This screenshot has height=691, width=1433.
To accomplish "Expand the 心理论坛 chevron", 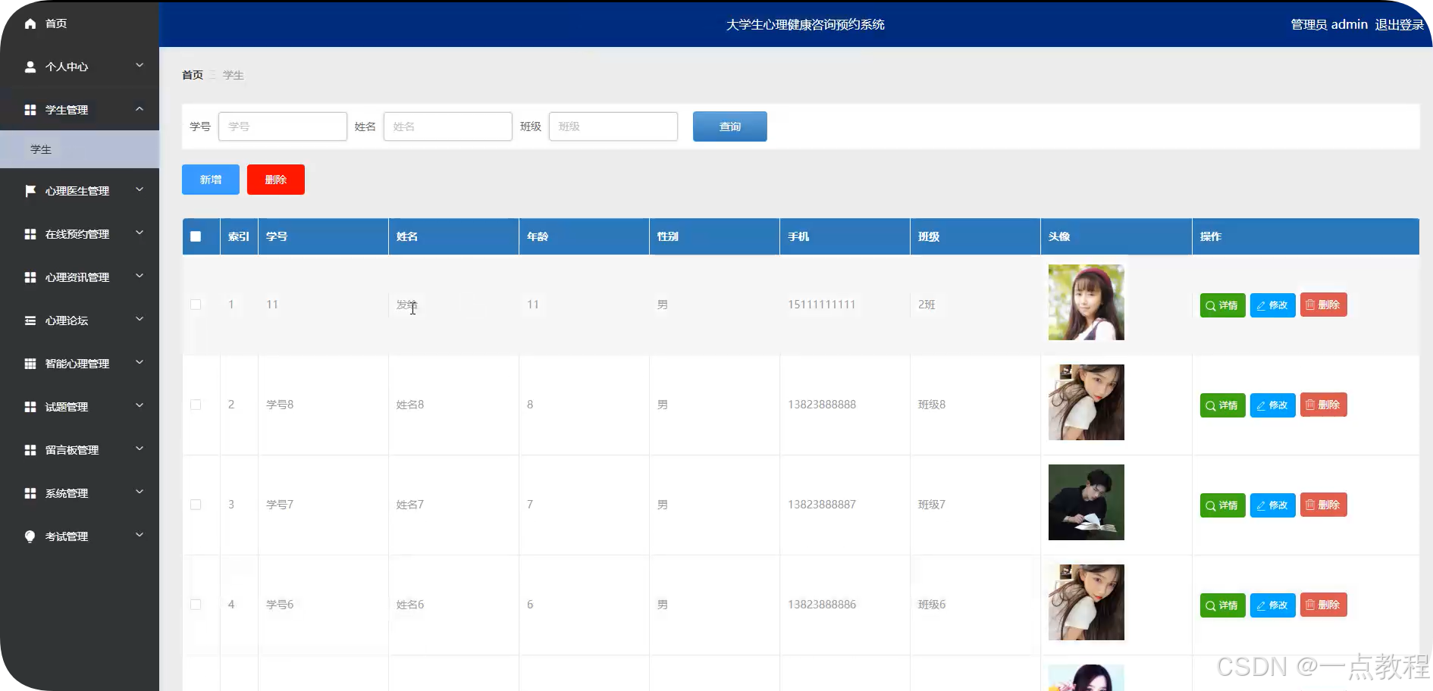I will tap(140, 320).
